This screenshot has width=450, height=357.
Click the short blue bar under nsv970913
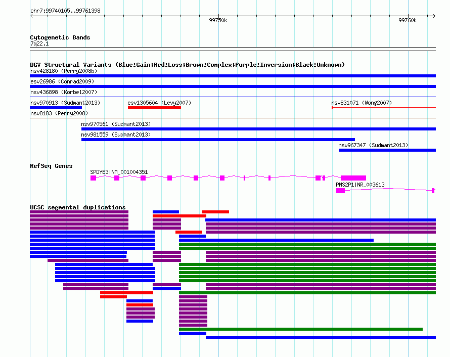56,108
